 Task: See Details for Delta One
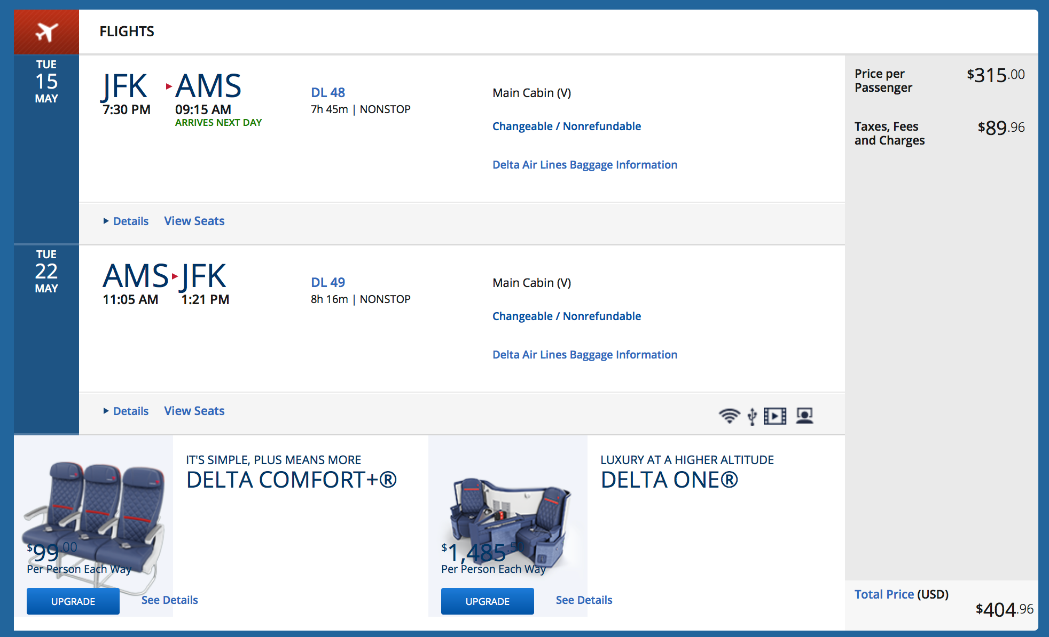click(584, 600)
